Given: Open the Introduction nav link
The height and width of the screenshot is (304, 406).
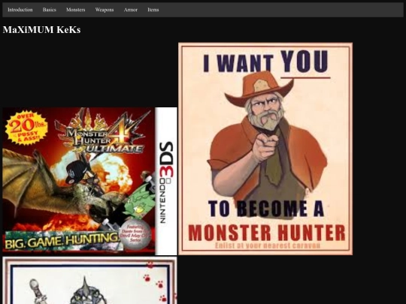Looking at the screenshot, I should click(x=20, y=10).
